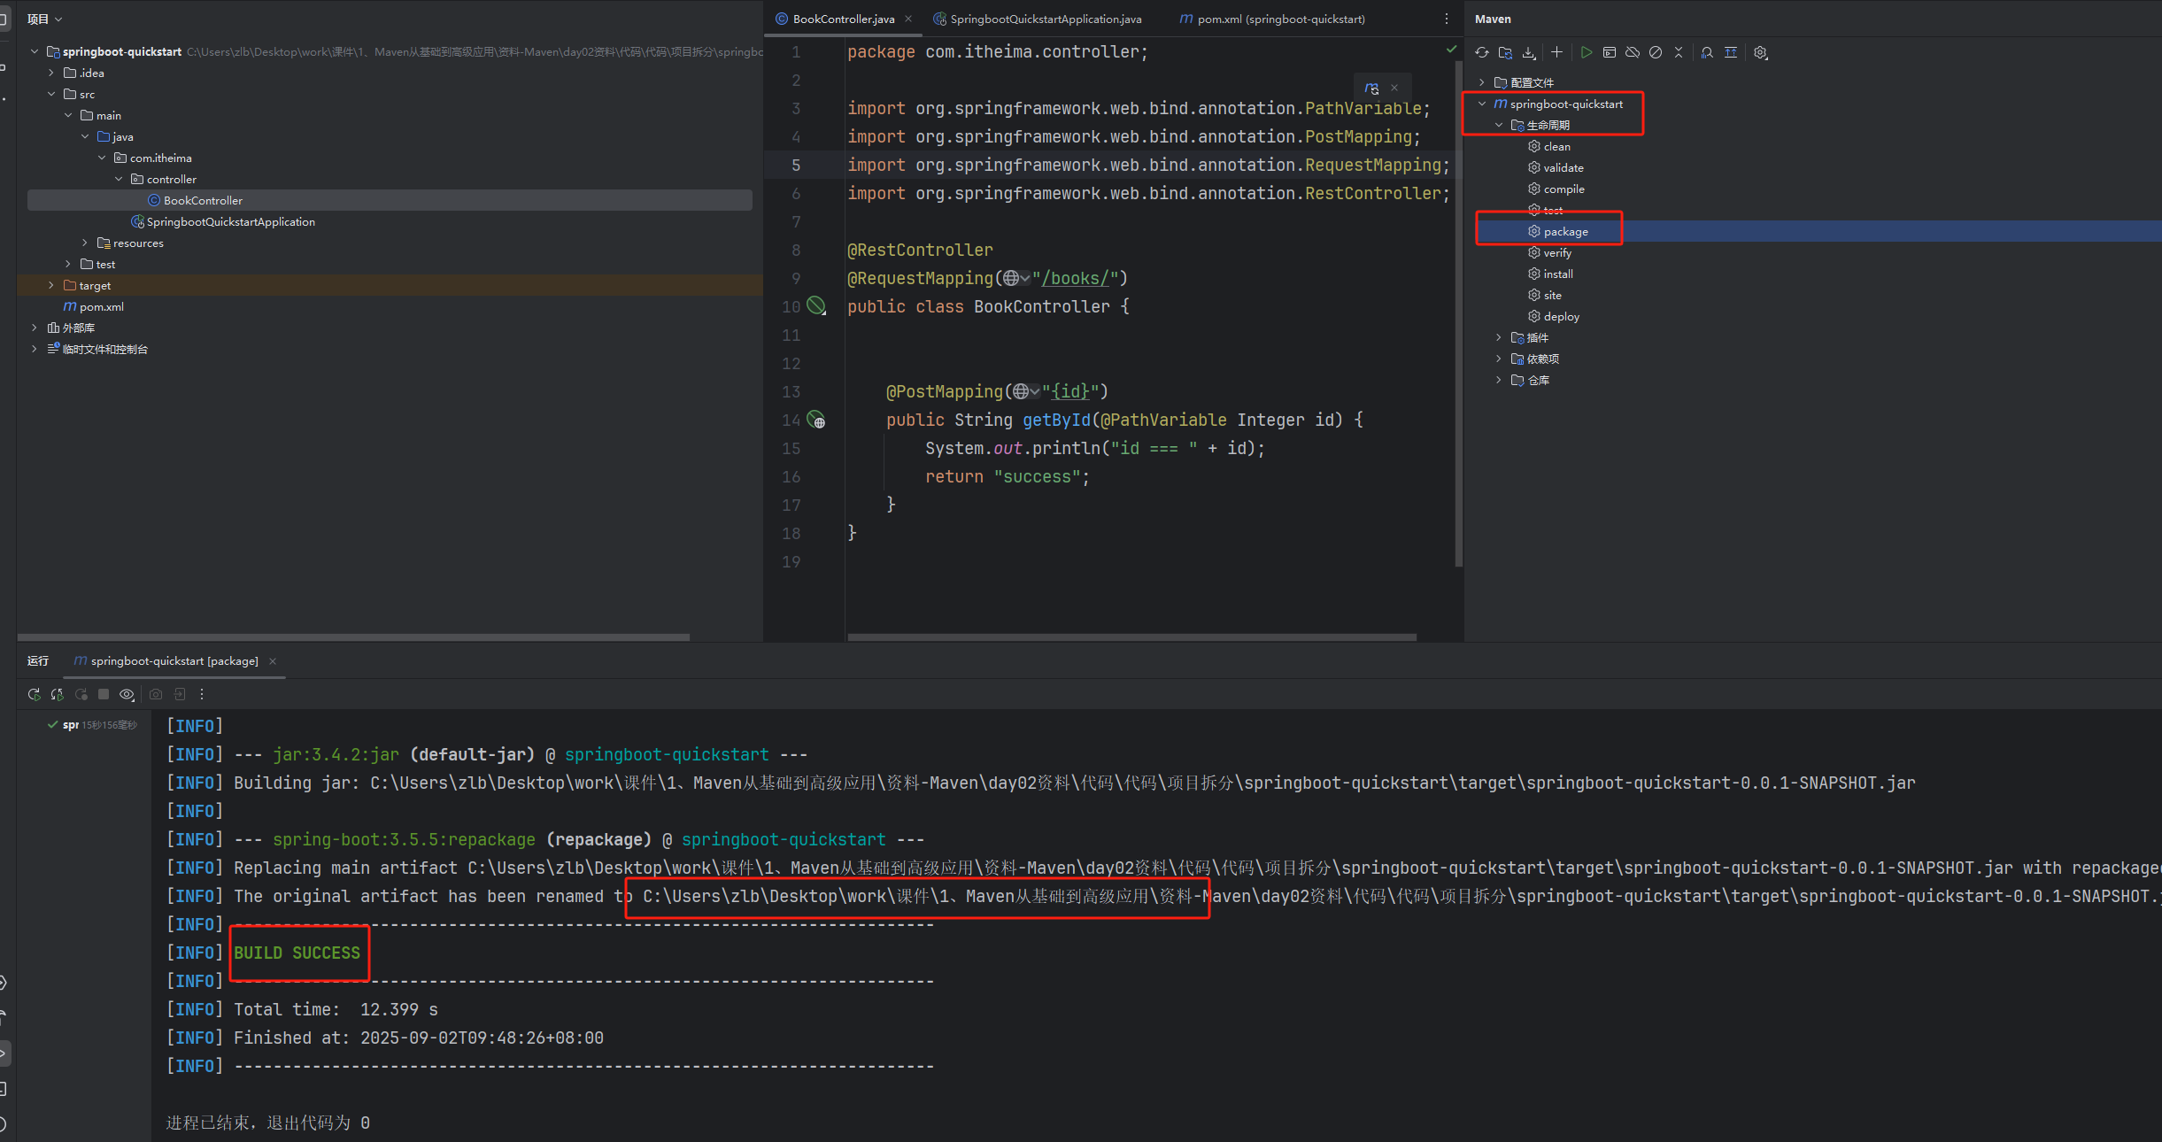Click analyze dependencies icon in Maven toolbar
The width and height of the screenshot is (2162, 1142).
coord(1707,52)
